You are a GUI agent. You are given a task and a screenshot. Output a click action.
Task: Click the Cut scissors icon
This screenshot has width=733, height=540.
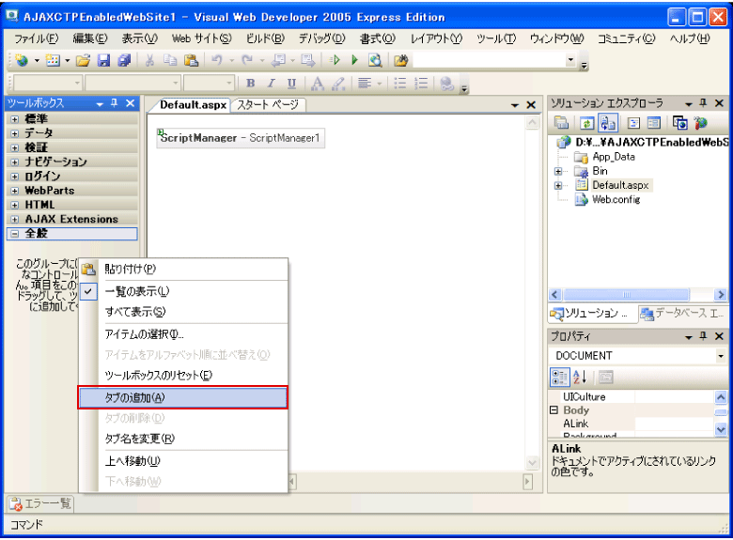[x=149, y=60]
